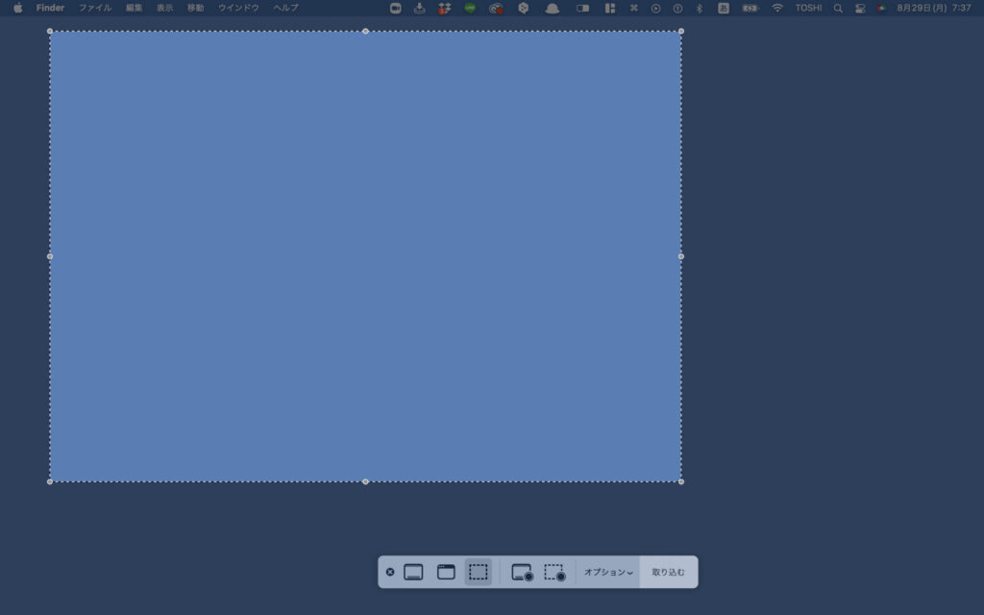Open the 表示 menu

pos(165,8)
